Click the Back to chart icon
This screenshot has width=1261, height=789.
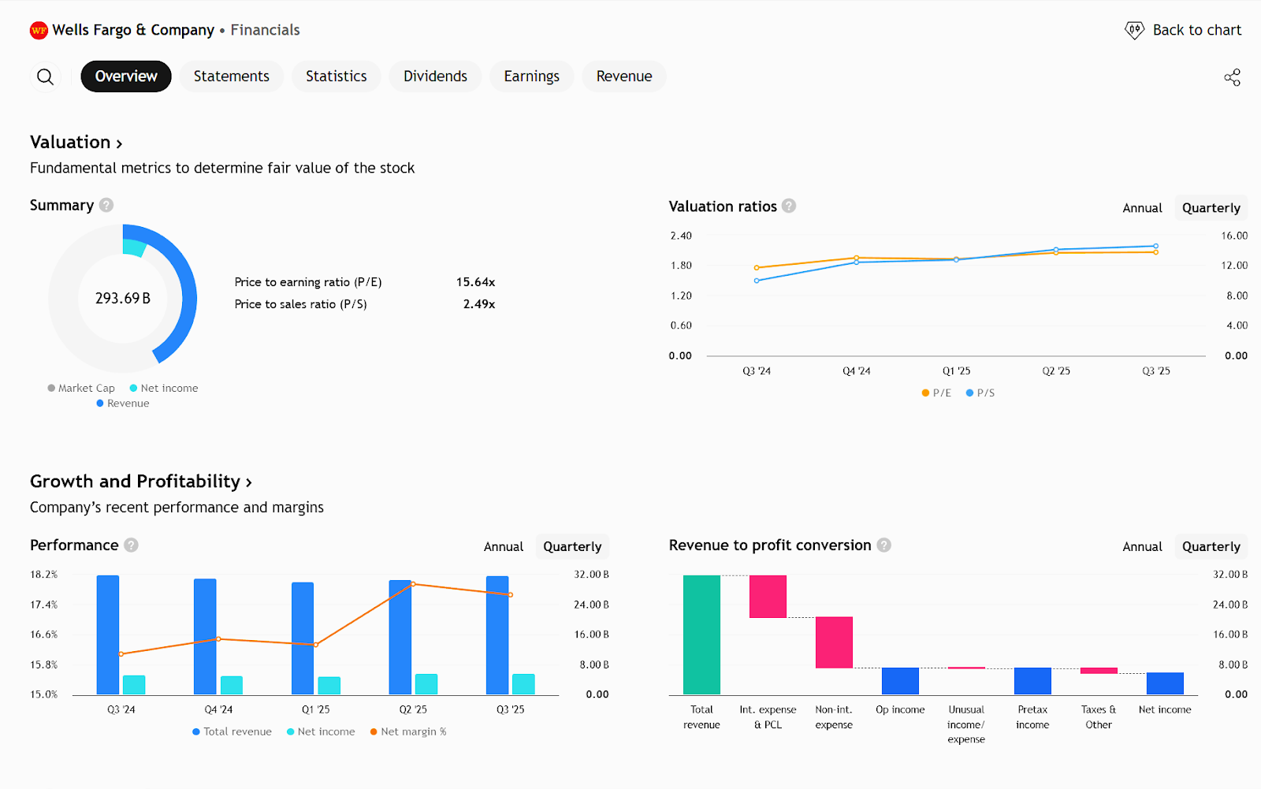tap(1134, 31)
